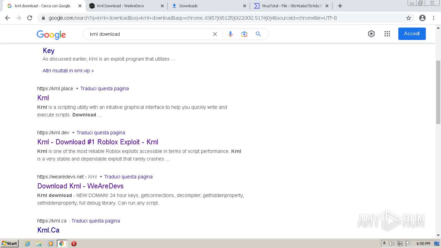
Task: Close the VirusTotal tab
Action: coord(327,6)
